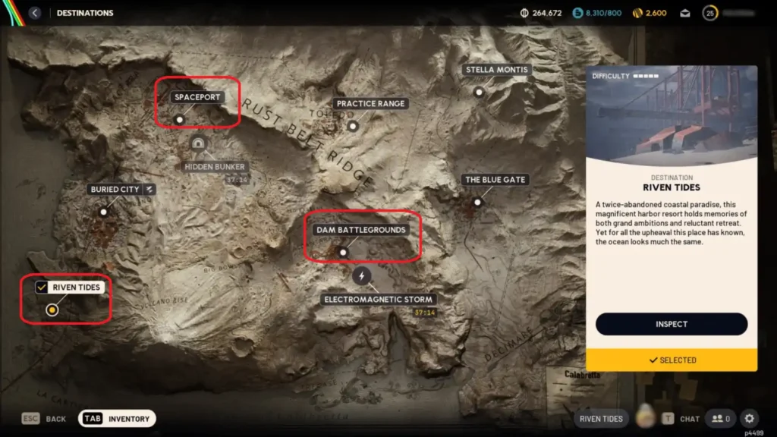Image resolution: width=777 pixels, height=437 pixels.
Task: Click the Destinations header title
Action: coord(85,13)
